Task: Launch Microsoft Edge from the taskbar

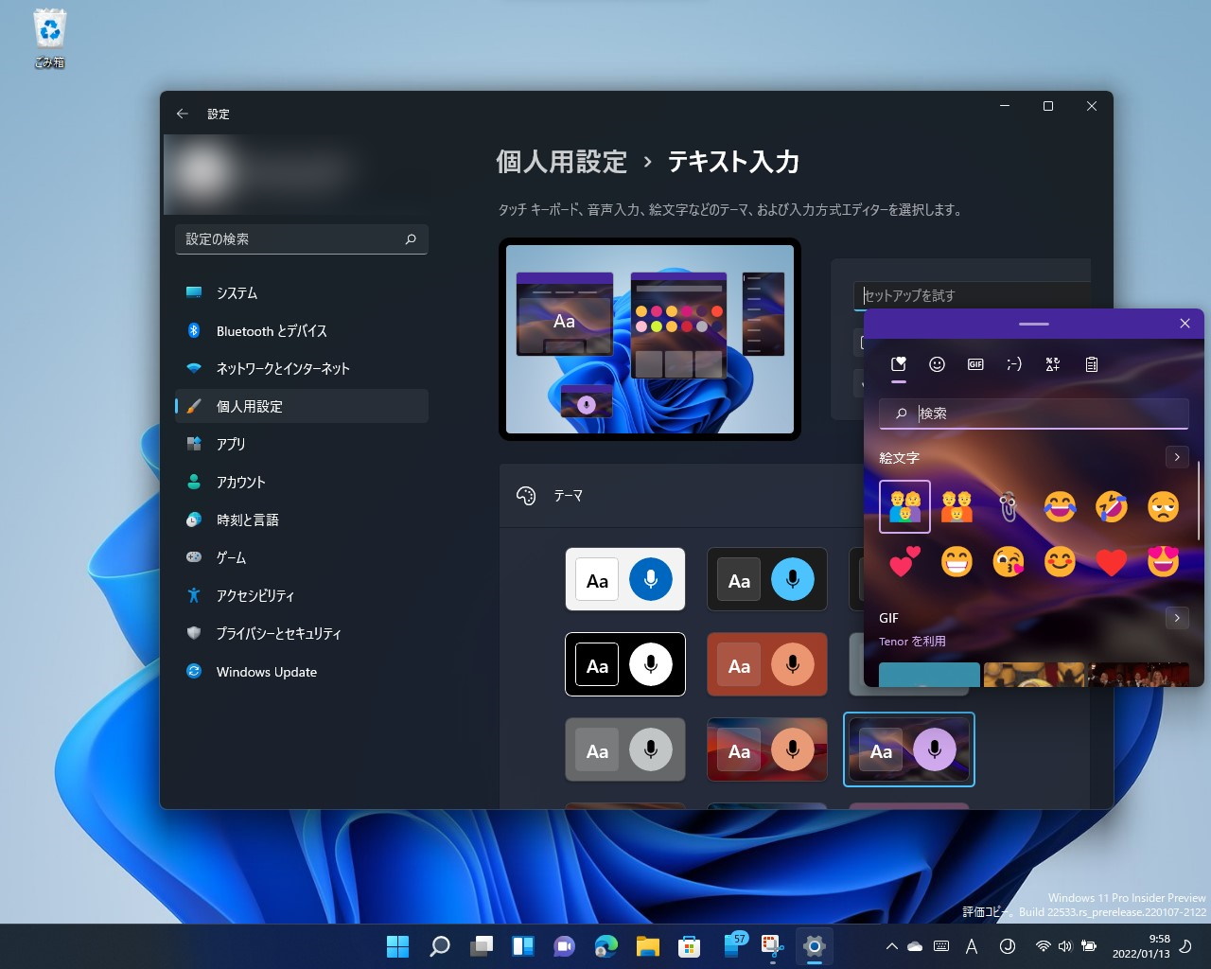Action: (606, 946)
